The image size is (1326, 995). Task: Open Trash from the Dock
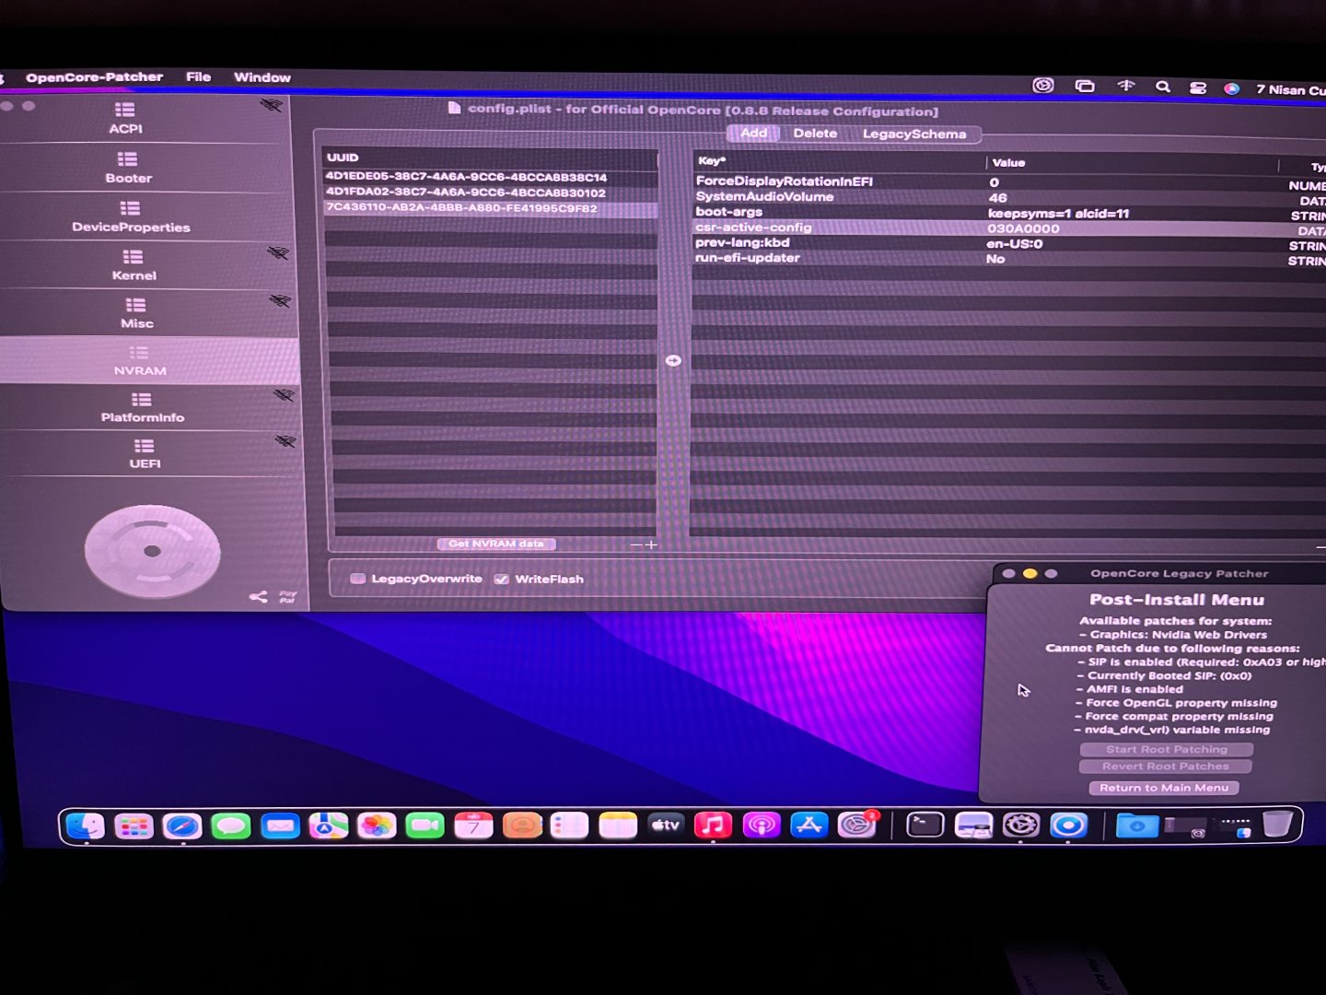point(1277,824)
